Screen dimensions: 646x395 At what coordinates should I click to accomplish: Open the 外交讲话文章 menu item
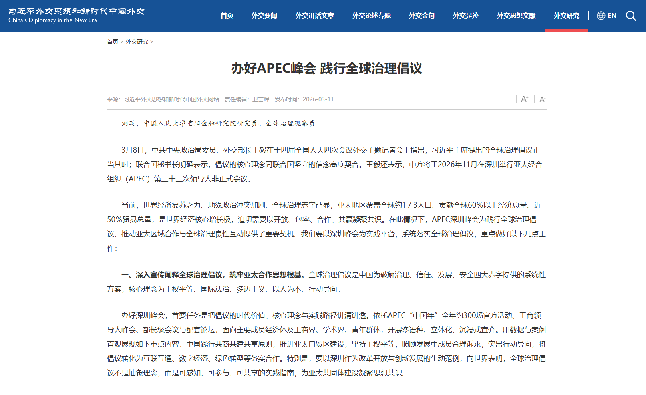(314, 16)
